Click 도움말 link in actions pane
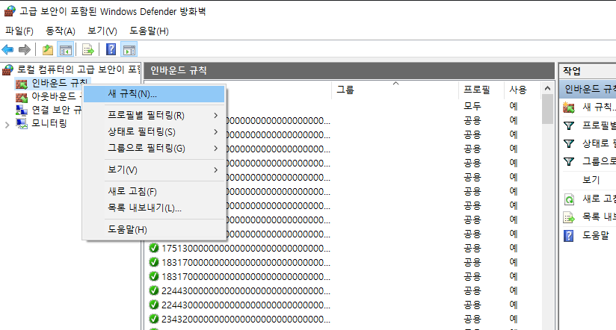 (596, 235)
